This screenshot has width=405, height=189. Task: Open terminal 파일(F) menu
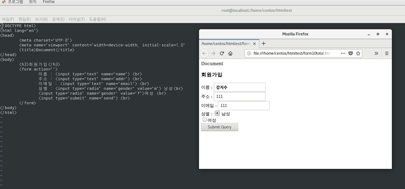[x=8, y=19]
